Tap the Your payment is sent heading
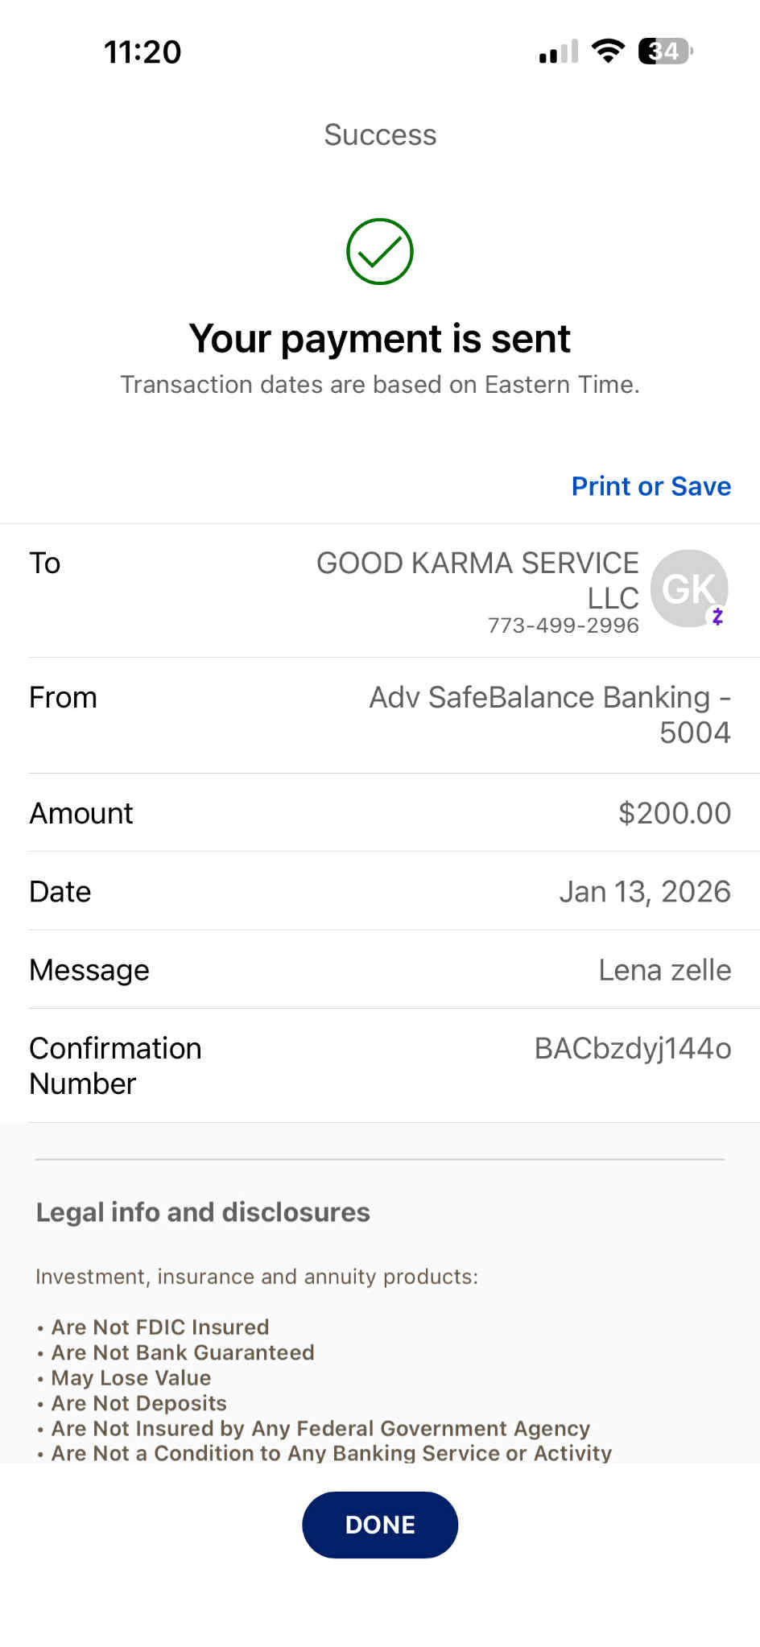 pos(380,338)
